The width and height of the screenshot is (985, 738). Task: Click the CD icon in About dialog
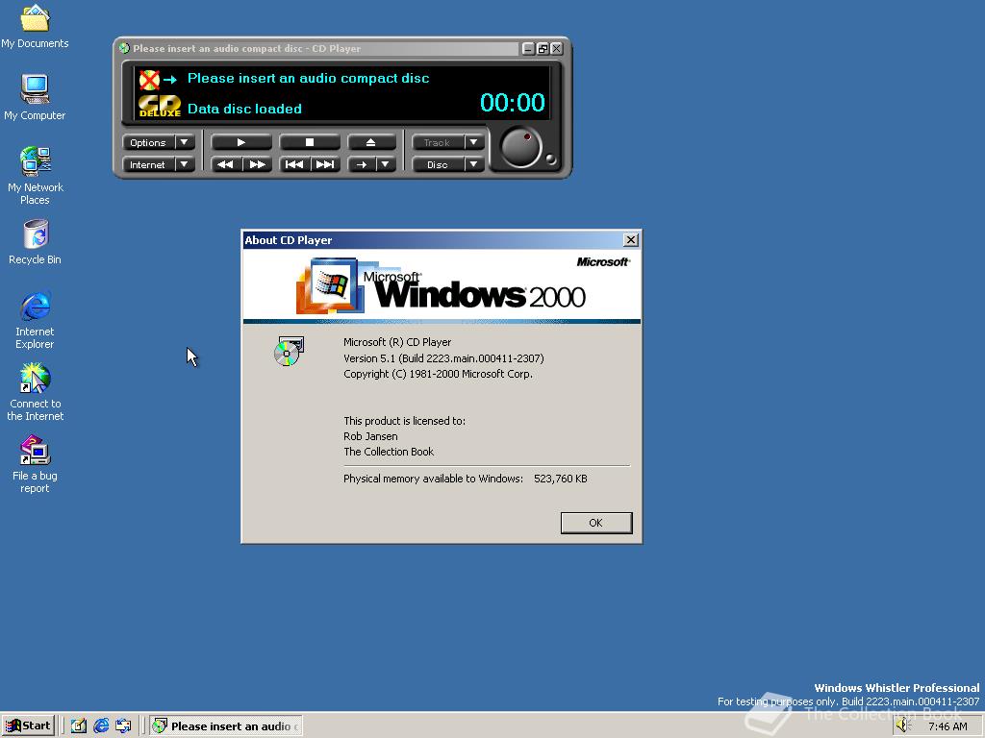[x=289, y=351]
